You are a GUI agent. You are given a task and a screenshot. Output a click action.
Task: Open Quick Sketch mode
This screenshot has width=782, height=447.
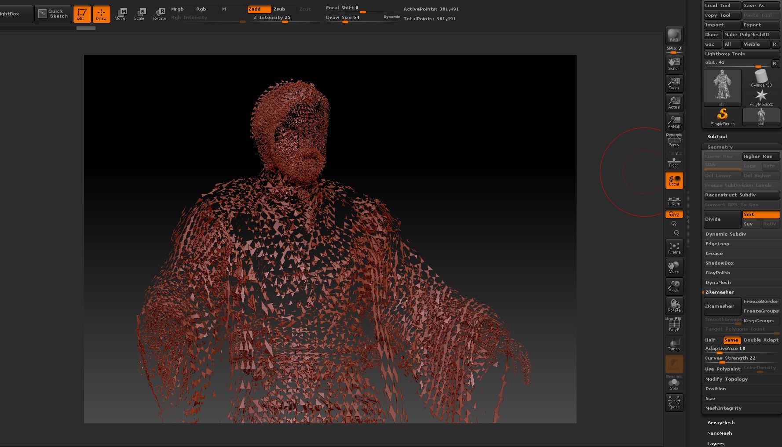53,14
